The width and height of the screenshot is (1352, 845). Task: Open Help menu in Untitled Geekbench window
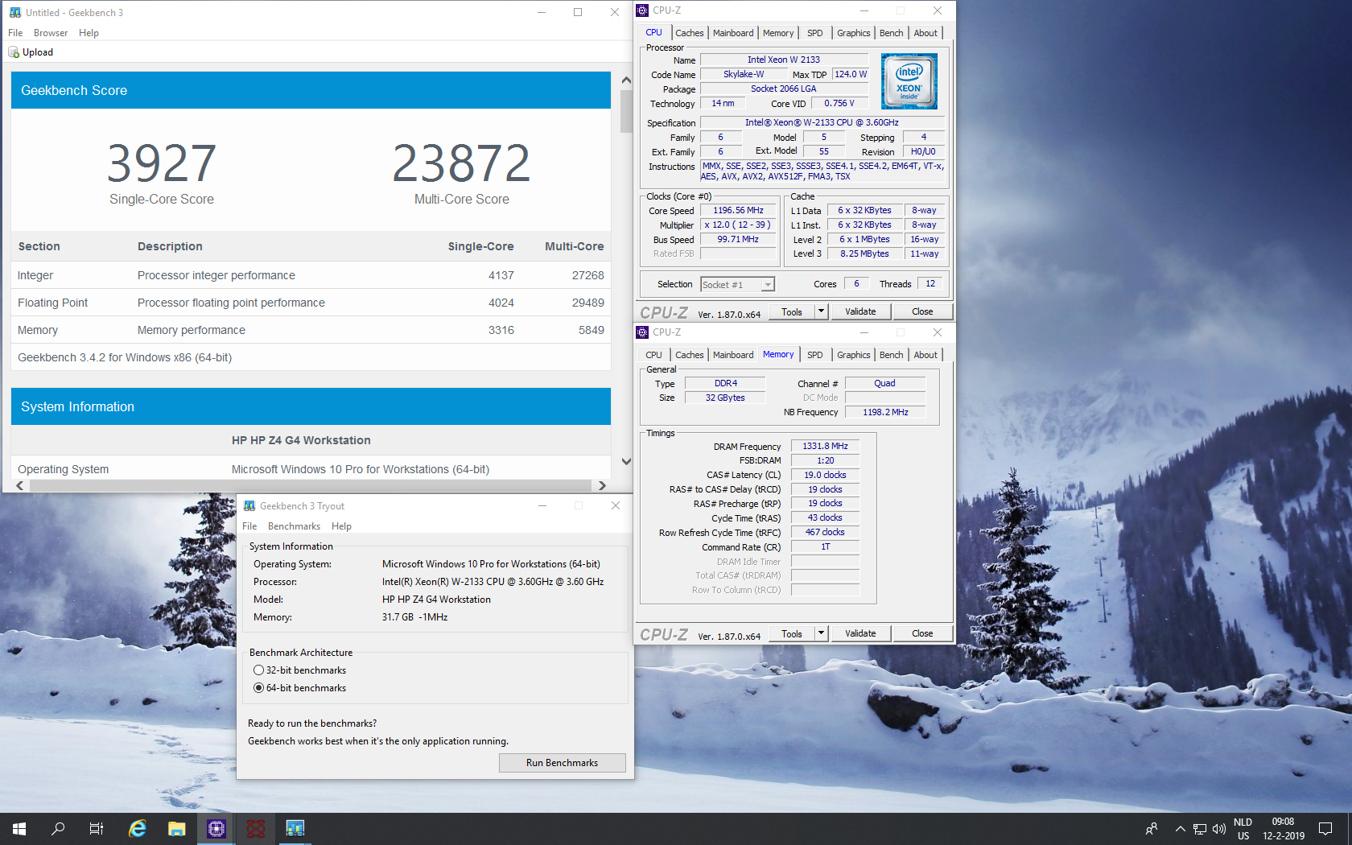coord(89,33)
